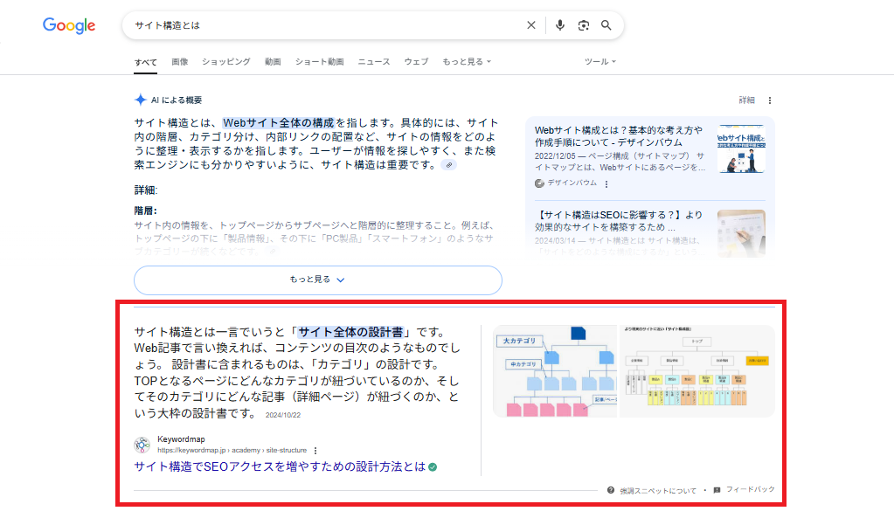Click the keywordmap.jp breadcrumb URL
The image size is (894, 518).
point(232,450)
